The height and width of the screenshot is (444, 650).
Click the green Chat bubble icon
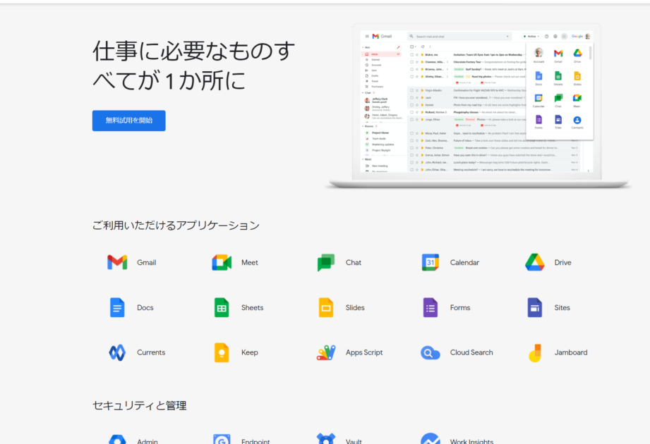coord(326,262)
